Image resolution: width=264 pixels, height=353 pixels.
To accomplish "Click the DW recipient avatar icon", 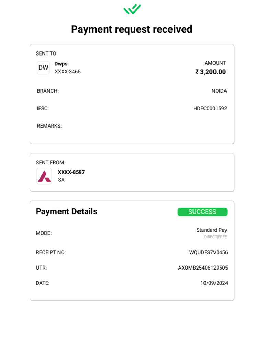I will (43, 68).
